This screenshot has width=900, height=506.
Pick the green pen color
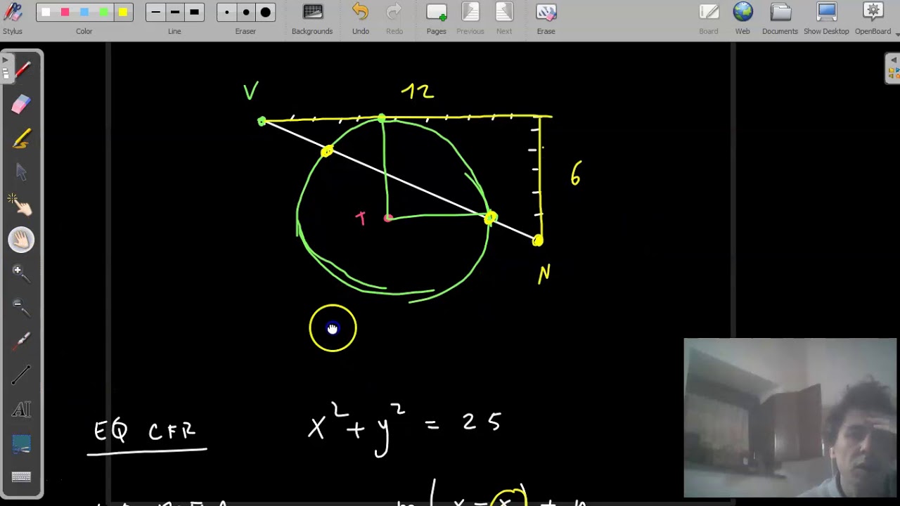pos(103,12)
